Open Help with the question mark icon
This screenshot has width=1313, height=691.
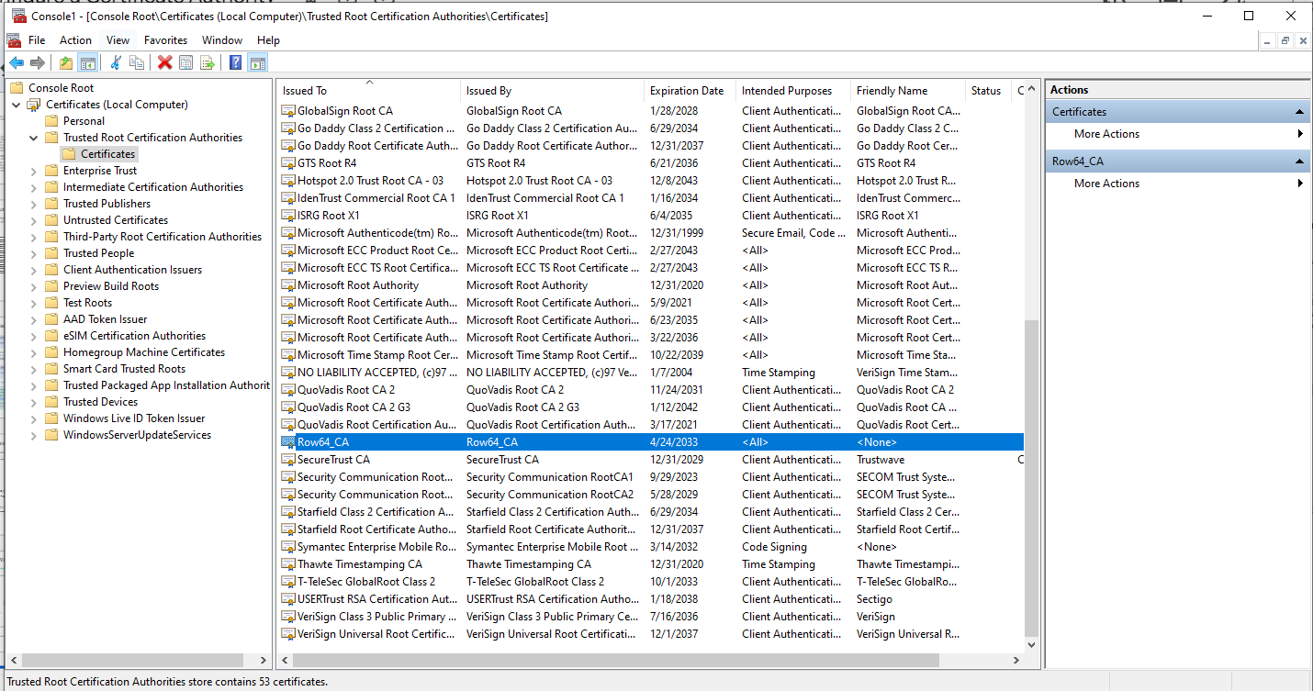tap(236, 62)
